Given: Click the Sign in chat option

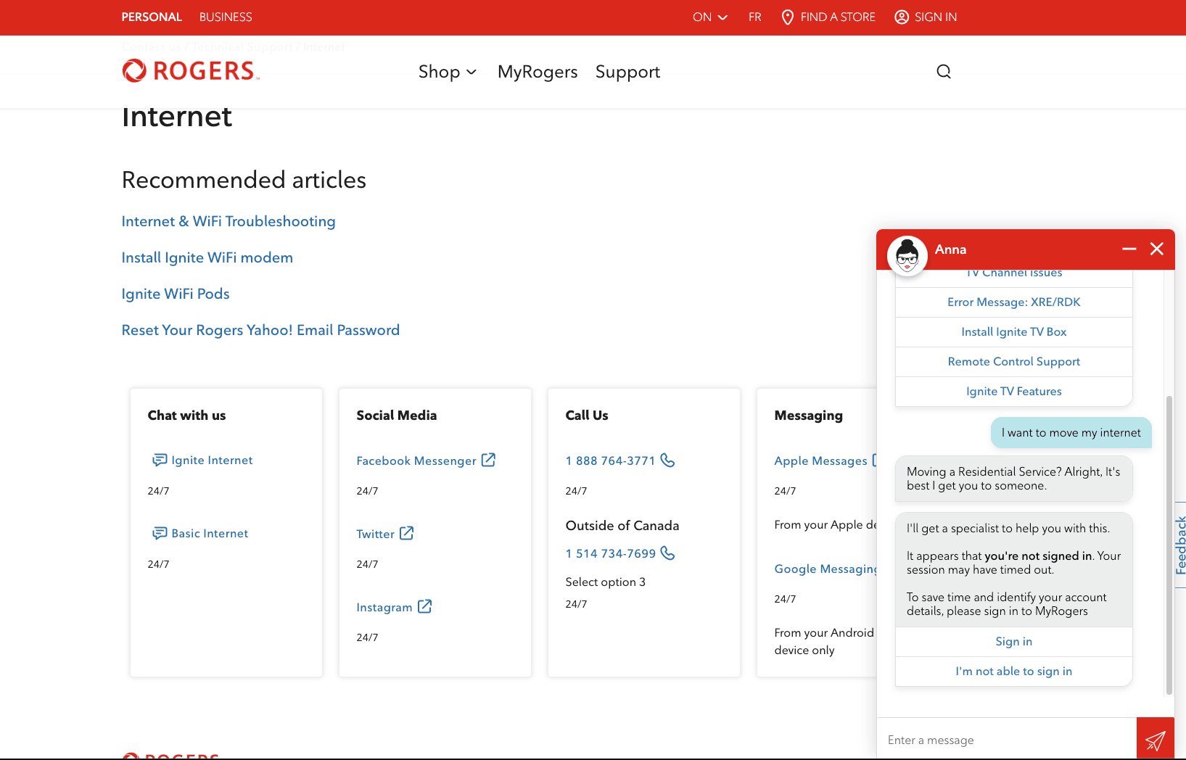Looking at the screenshot, I should tap(1013, 642).
